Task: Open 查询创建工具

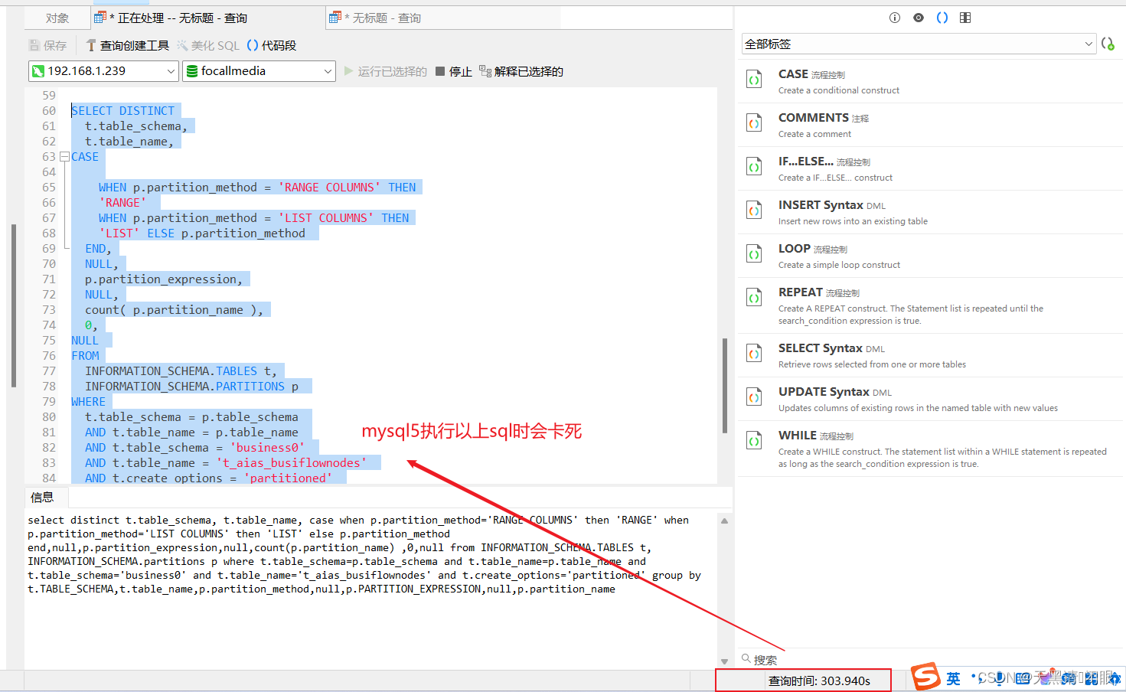Action: point(127,45)
